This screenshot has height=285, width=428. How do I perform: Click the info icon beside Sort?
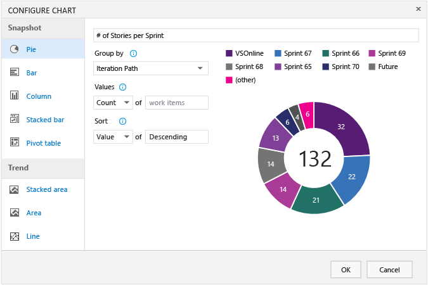[123, 122]
